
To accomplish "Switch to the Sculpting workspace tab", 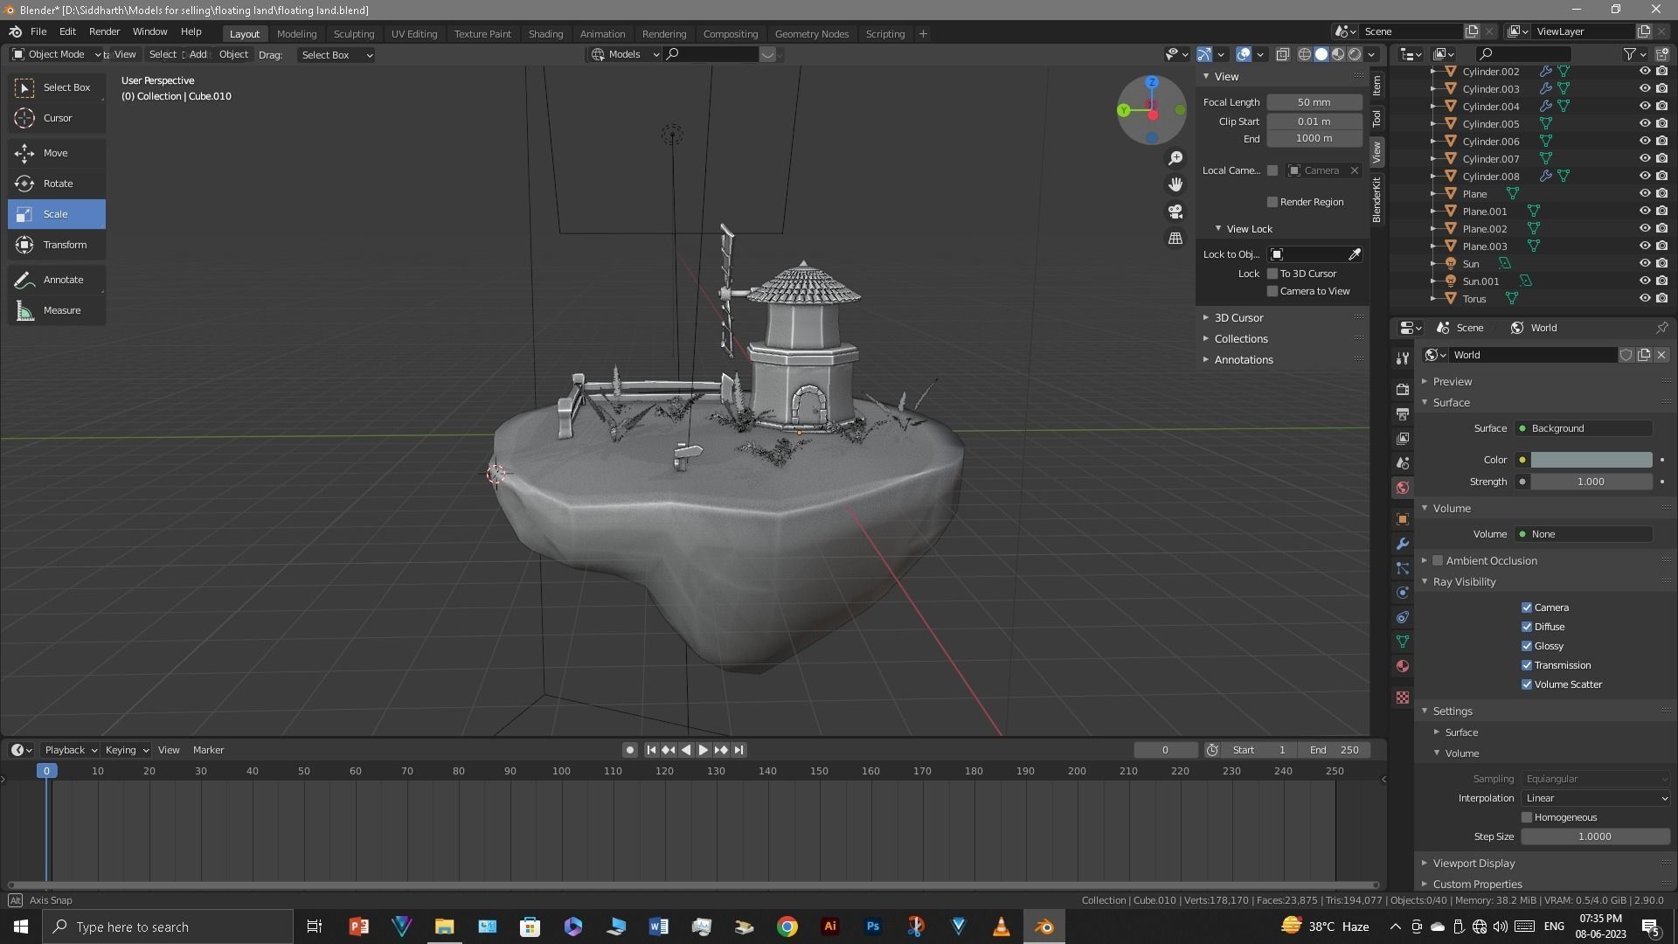I will pos(354,34).
